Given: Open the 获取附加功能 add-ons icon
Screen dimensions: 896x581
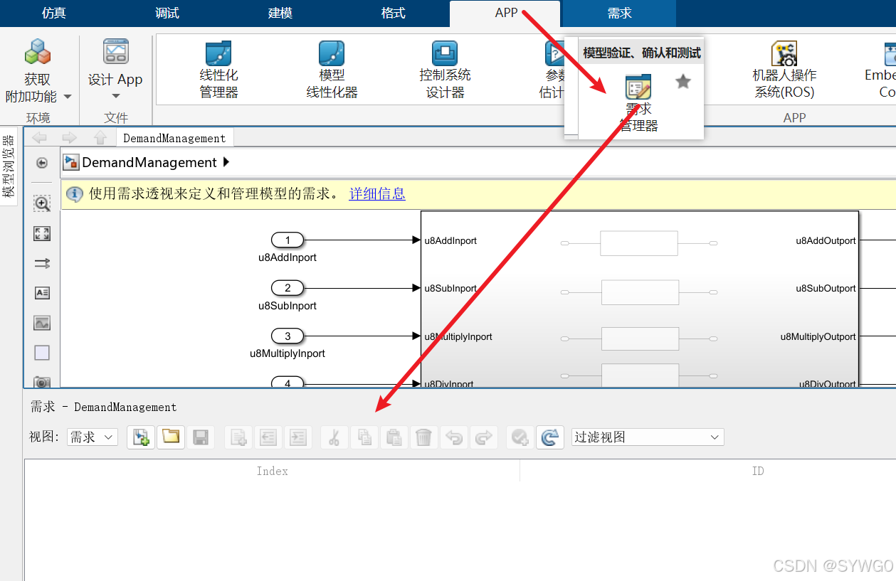Looking at the screenshot, I should point(37,53).
